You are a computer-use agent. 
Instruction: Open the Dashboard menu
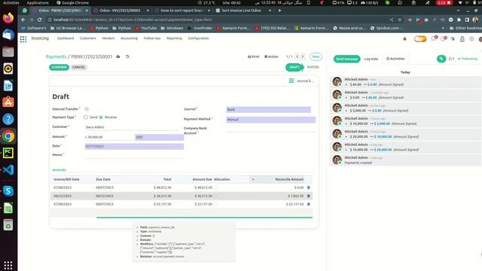click(66, 38)
